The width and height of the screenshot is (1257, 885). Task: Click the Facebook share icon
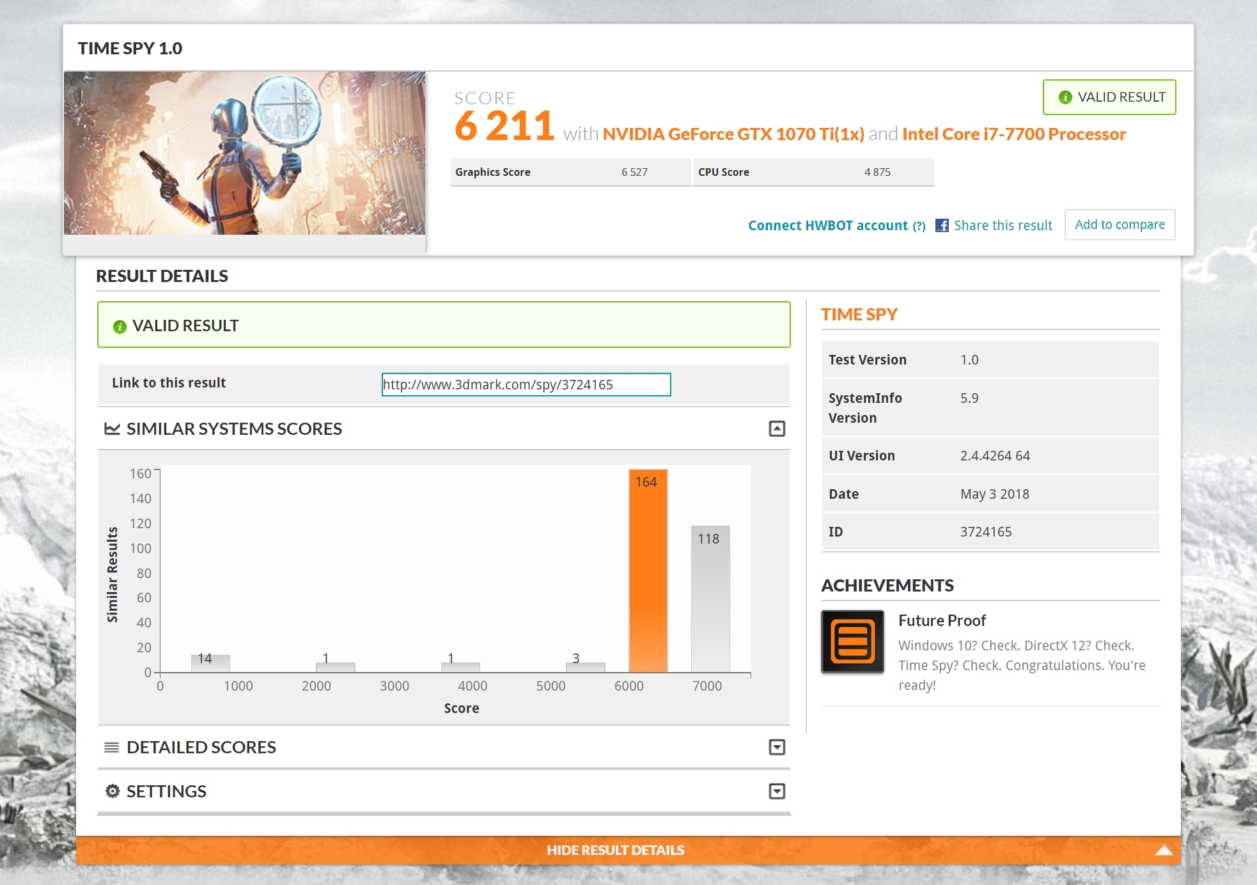942,225
